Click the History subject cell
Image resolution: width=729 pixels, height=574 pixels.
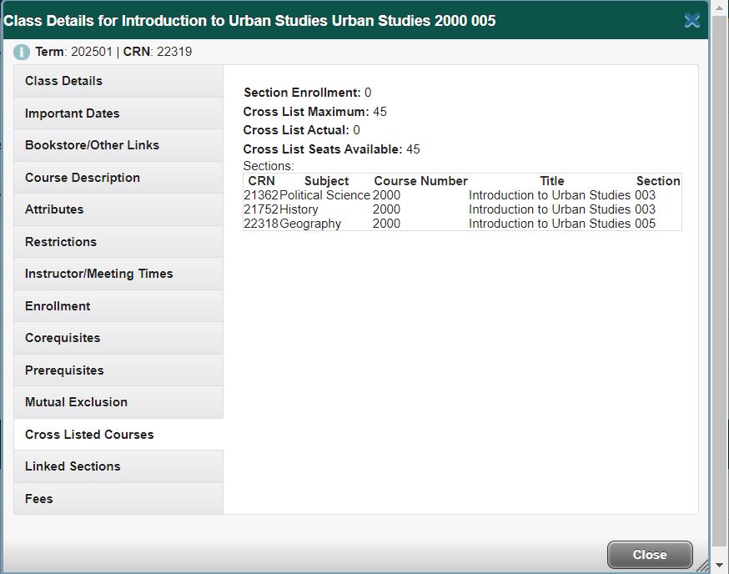point(299,209)
